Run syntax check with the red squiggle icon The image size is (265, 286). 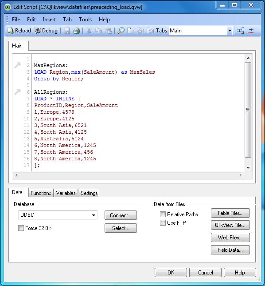251,31
